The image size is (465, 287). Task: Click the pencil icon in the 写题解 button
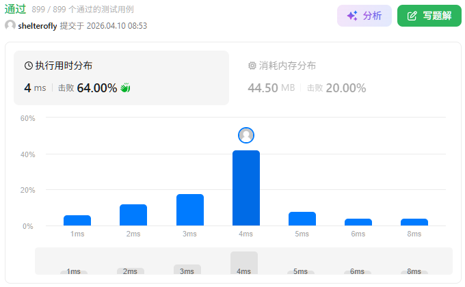(412, 16)
